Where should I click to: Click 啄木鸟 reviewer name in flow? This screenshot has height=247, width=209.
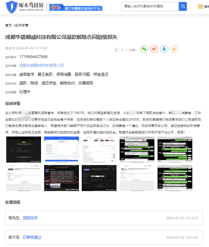click(14, 237)
